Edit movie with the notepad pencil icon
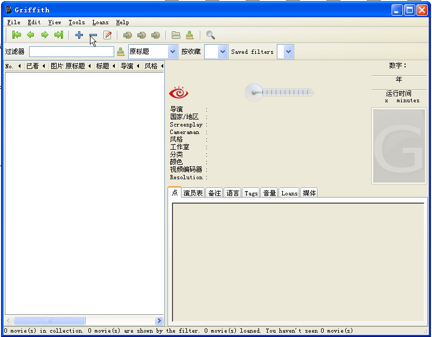 107,35
